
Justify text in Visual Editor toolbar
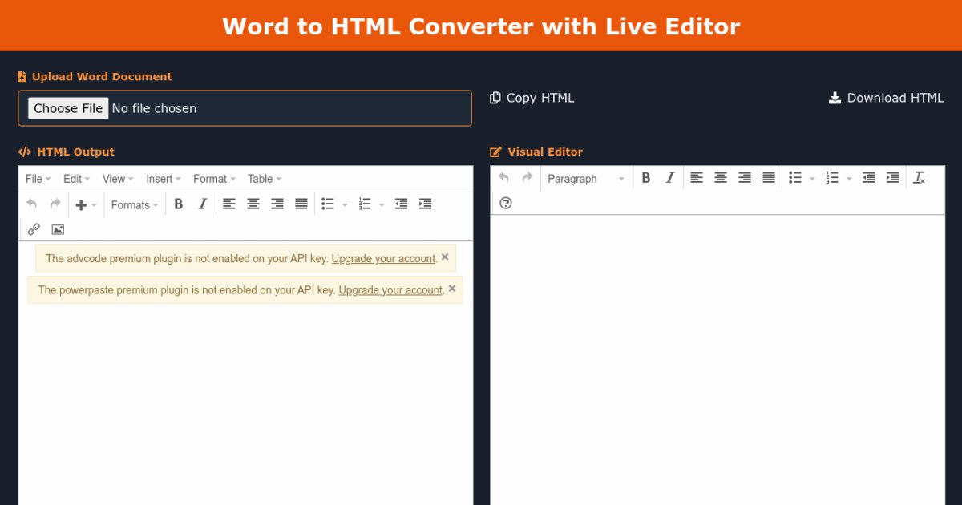pos(769,178)
